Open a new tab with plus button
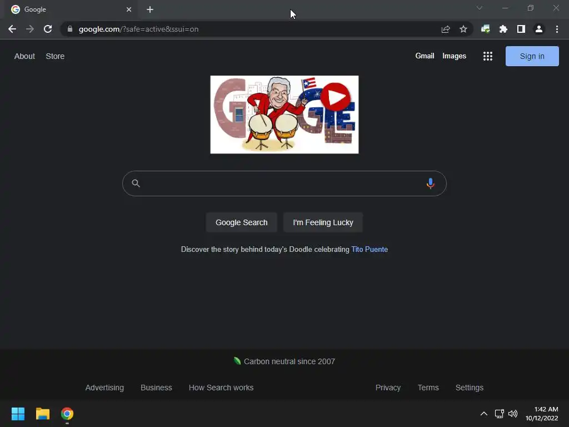The width and height of the screenshot is (569, 427). (x=150, y=9)
